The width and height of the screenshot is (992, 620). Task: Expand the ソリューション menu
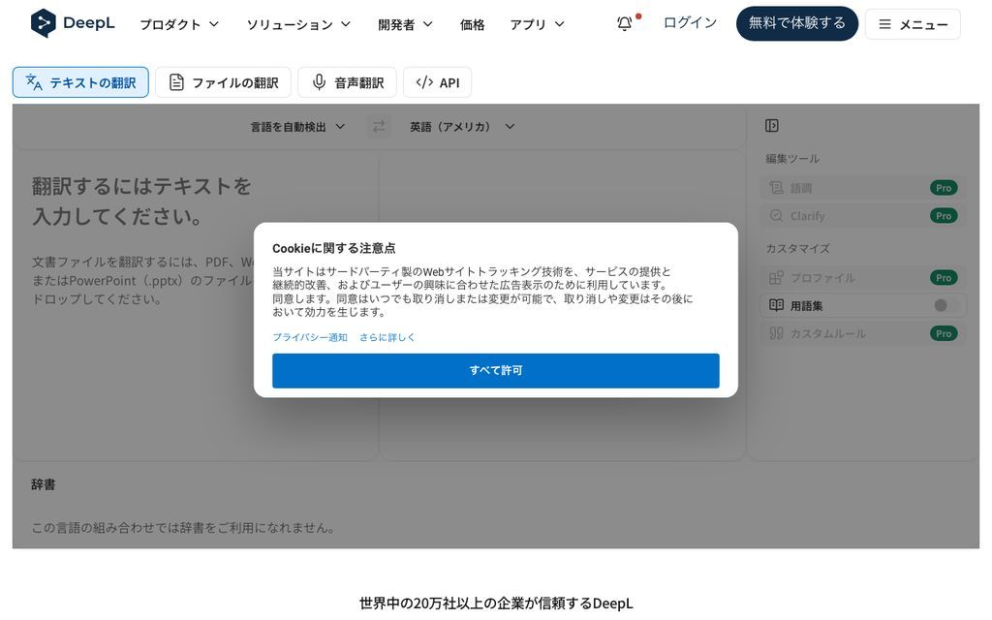click(298, 24)
